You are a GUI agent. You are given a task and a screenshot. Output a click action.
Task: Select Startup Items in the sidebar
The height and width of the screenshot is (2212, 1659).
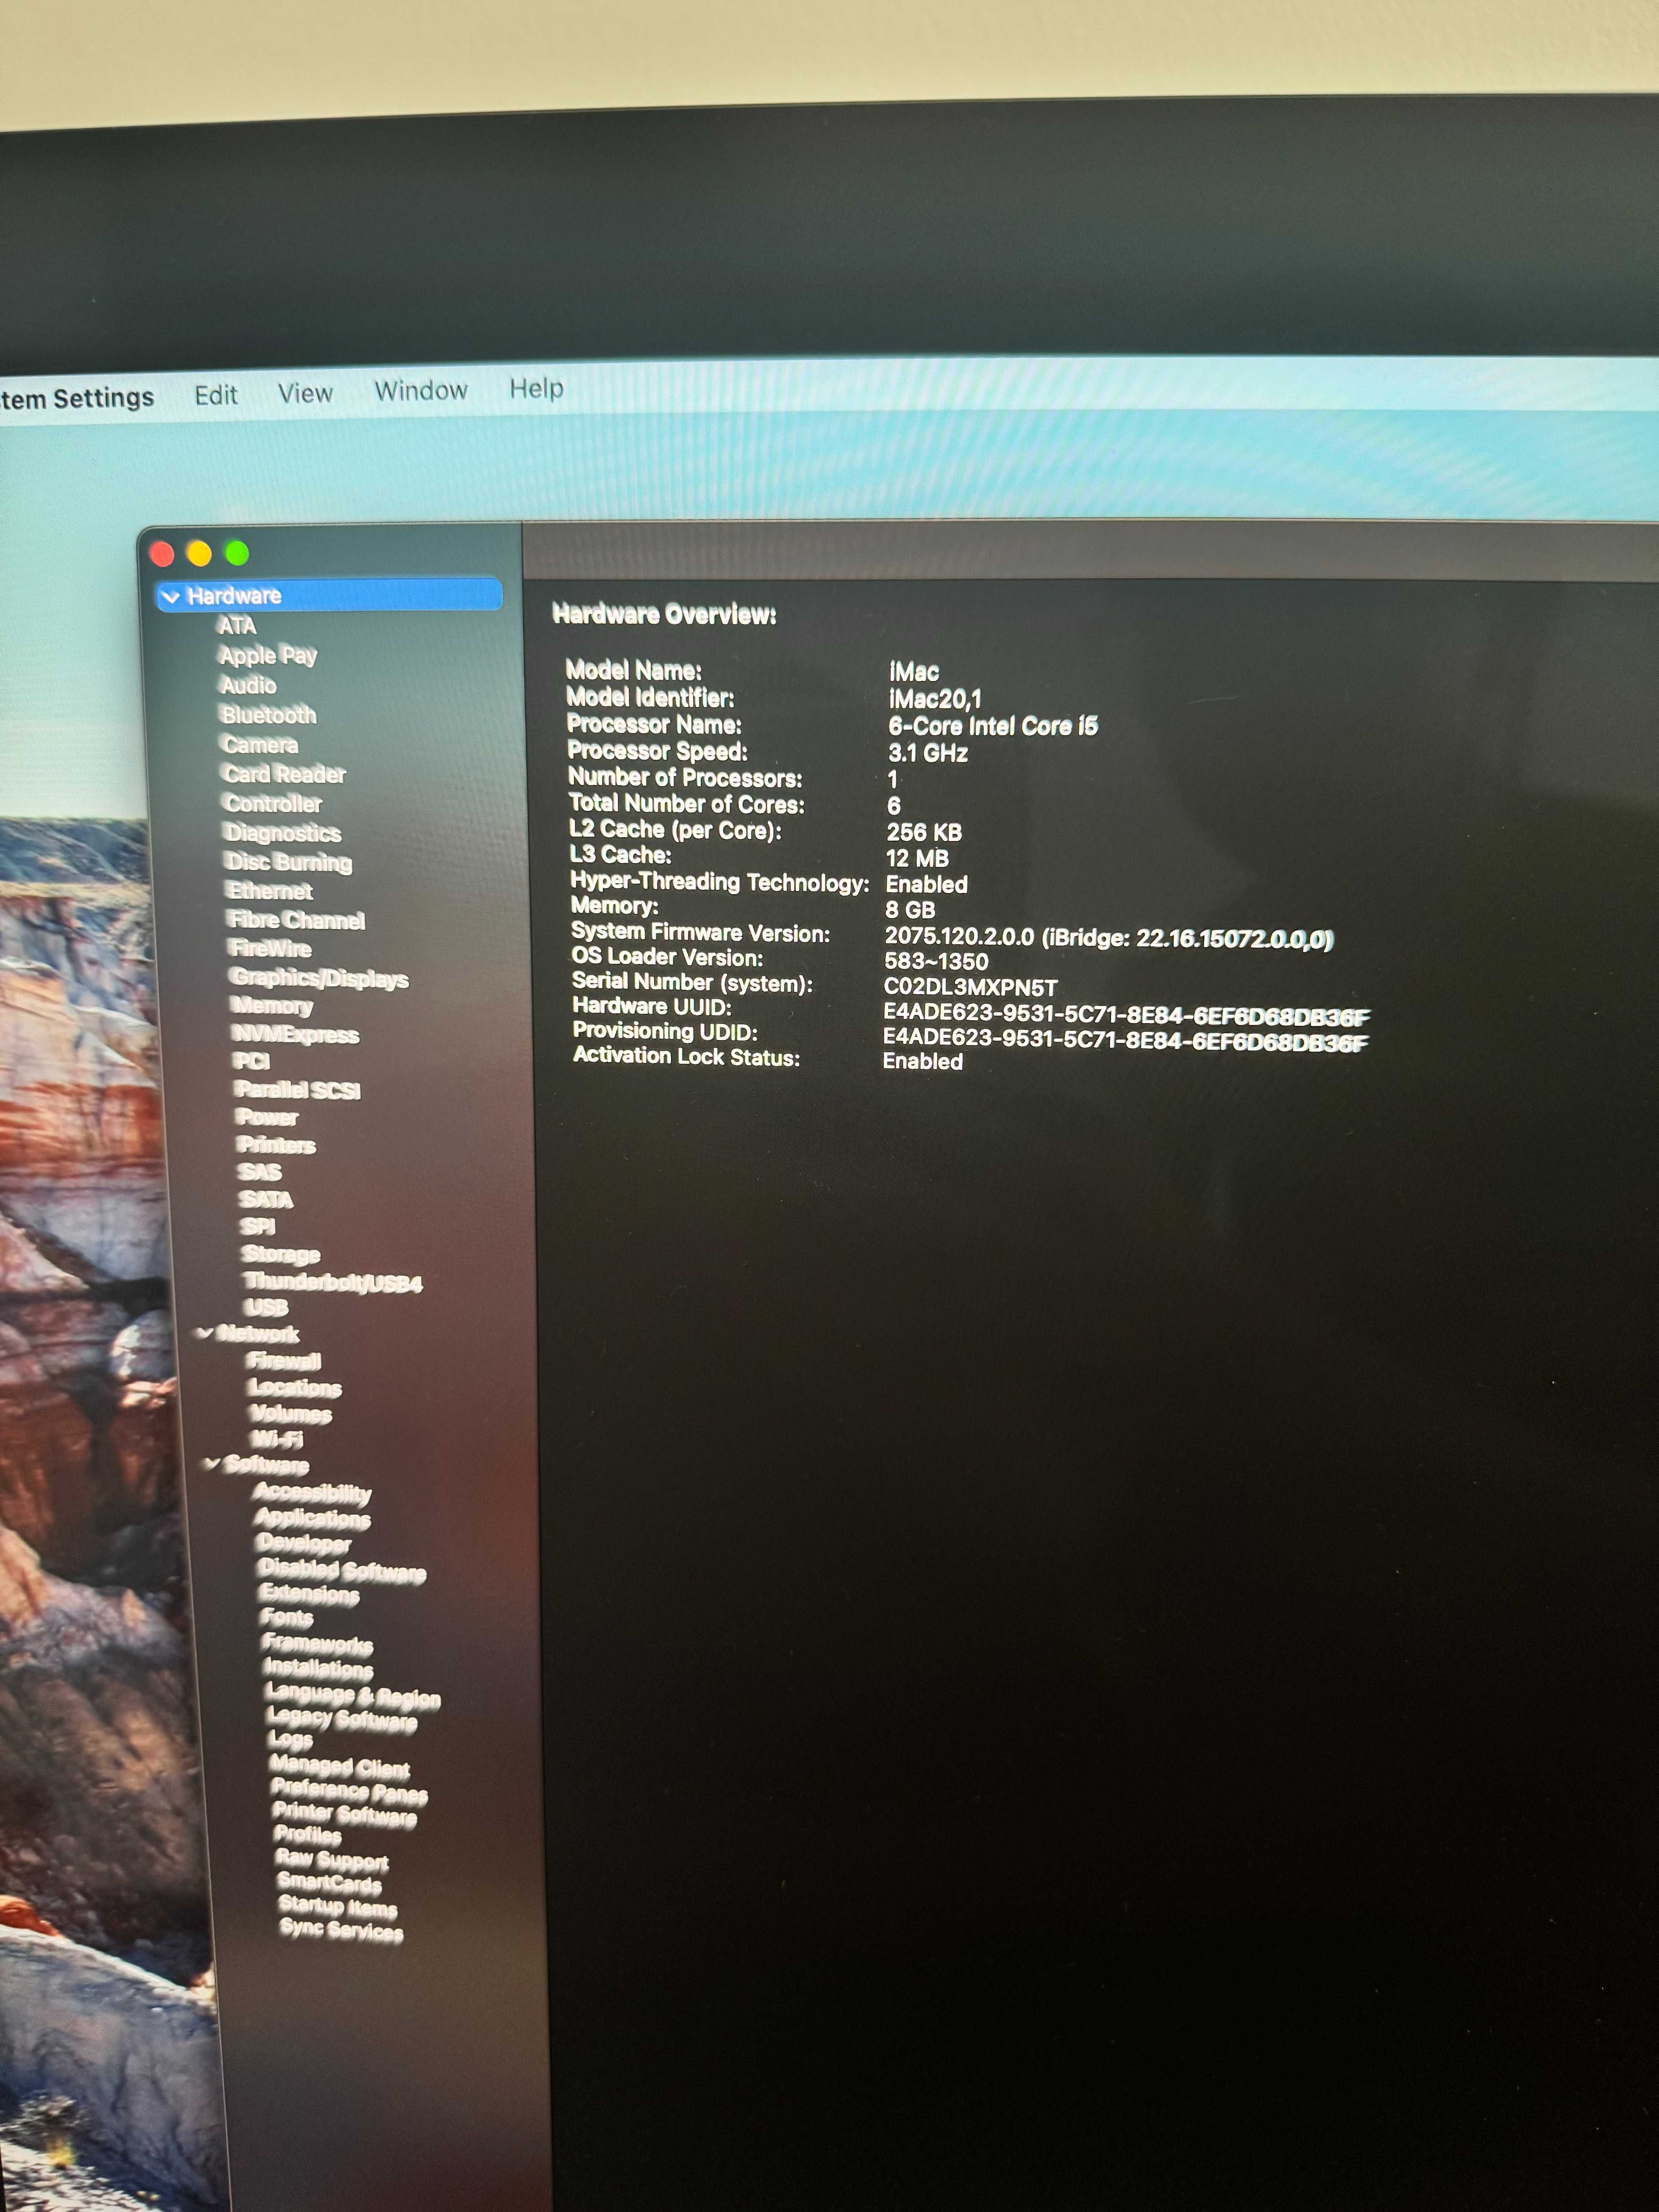tap(339, 1907)
